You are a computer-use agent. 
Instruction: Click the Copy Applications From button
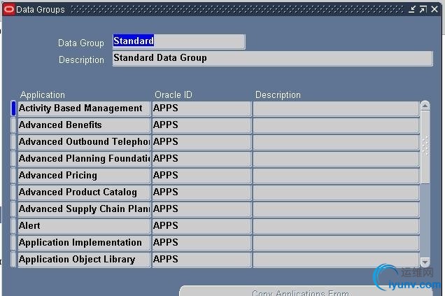tap(306, 291)
